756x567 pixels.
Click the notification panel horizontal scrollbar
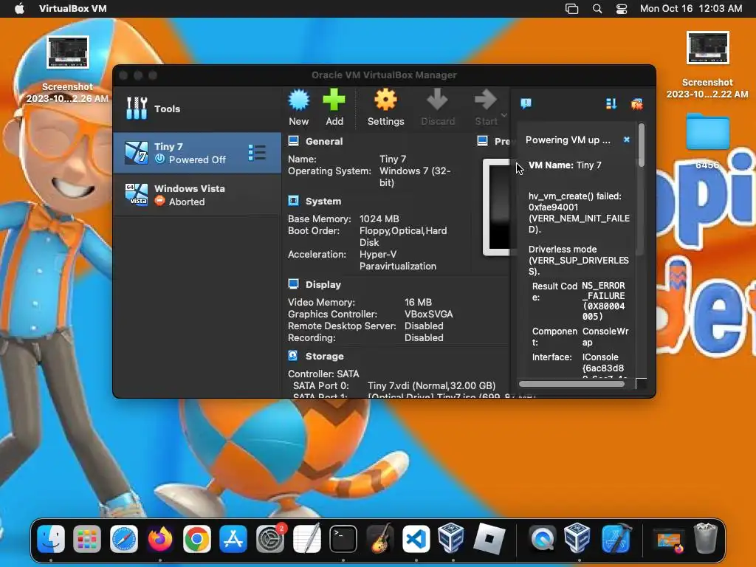[571, 384]
